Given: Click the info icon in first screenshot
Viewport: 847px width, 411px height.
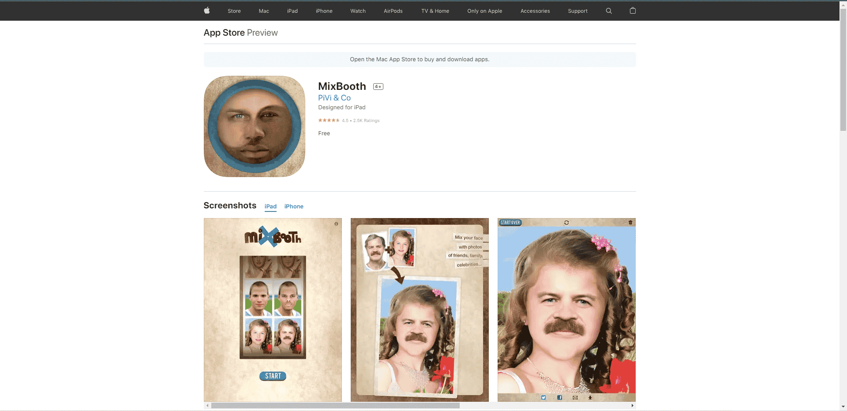Looking at the screenshot, I should (336, 224).
